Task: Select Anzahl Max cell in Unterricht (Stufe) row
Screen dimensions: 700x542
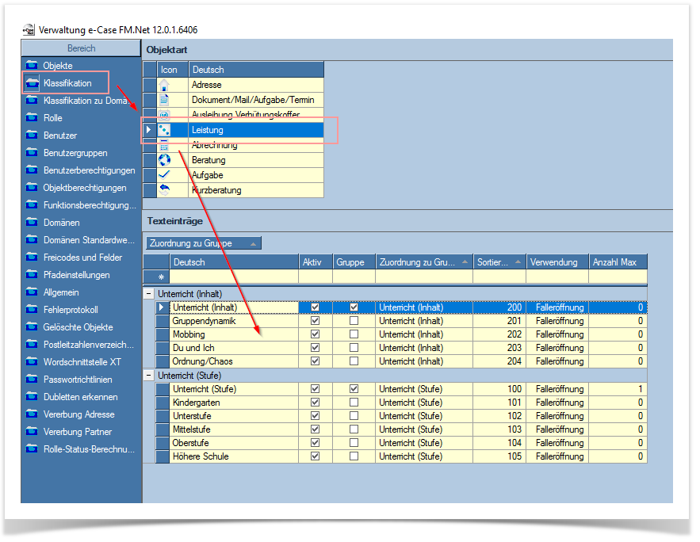Action: coord(618,389)
